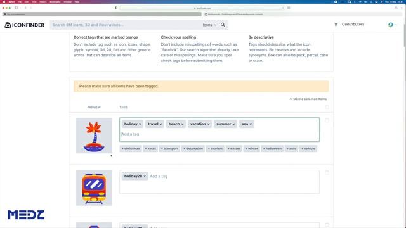Viewport: 406px width, 228px height.
Task: Open Safari View menu
Action: tap(34, 1)
